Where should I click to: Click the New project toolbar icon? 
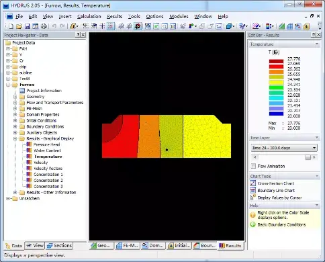(x=11, y=26)
